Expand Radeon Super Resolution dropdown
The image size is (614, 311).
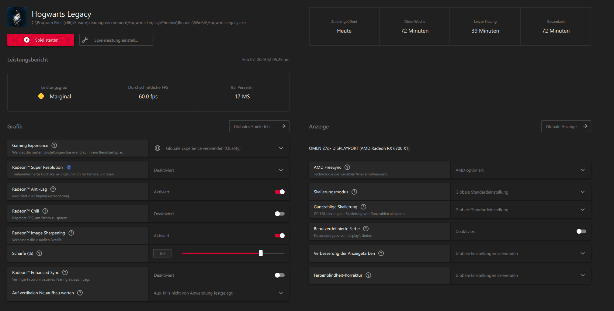[x=219, y=170]
